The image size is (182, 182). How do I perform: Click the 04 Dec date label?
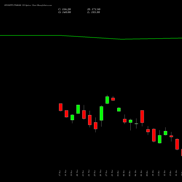[135, 173]
